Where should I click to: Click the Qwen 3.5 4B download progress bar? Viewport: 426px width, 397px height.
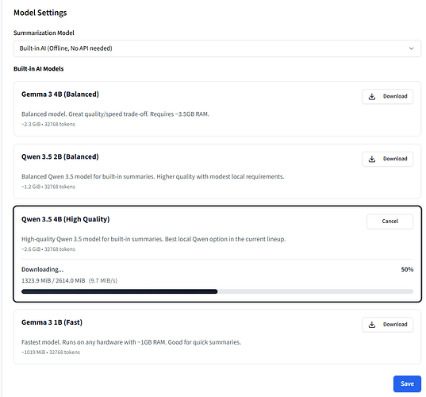point(217,291)
